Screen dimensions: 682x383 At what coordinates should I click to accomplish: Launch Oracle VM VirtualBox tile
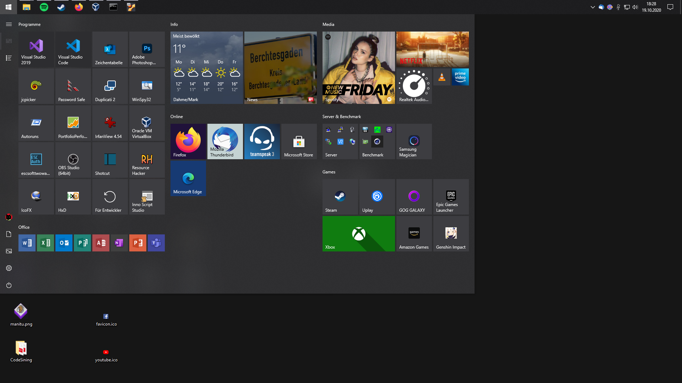click(x=147, y=123)
